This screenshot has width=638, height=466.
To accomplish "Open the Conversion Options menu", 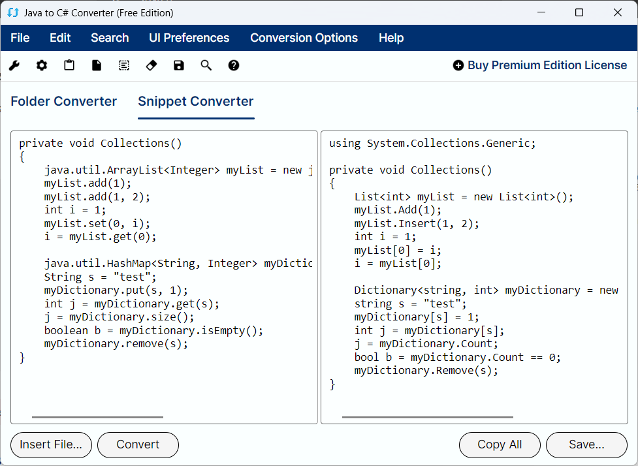I will coord(304,38).
